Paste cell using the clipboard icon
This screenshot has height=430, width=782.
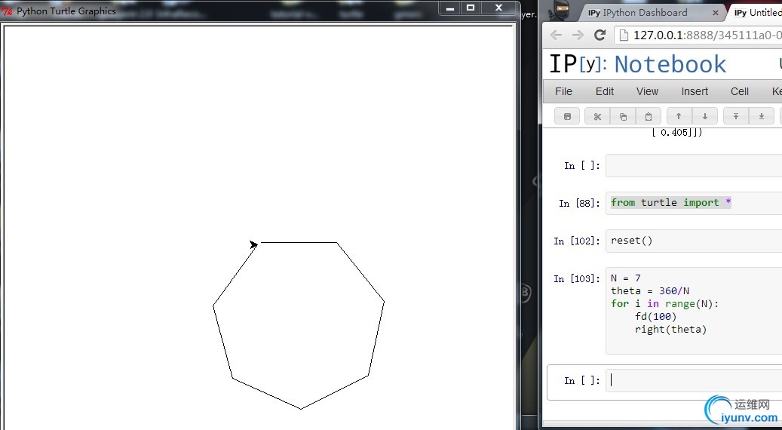pos(649,116)
